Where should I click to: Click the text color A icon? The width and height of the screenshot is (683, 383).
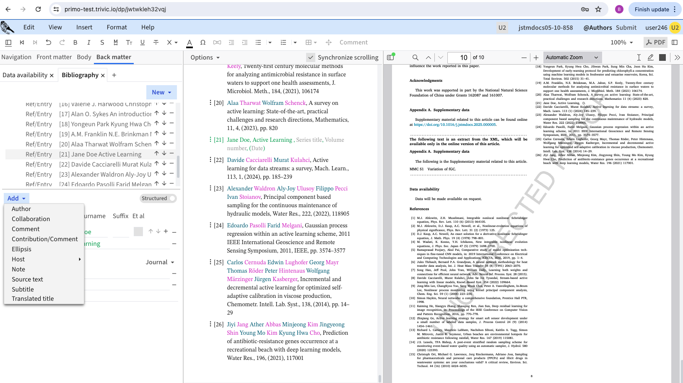click(190, 42)
